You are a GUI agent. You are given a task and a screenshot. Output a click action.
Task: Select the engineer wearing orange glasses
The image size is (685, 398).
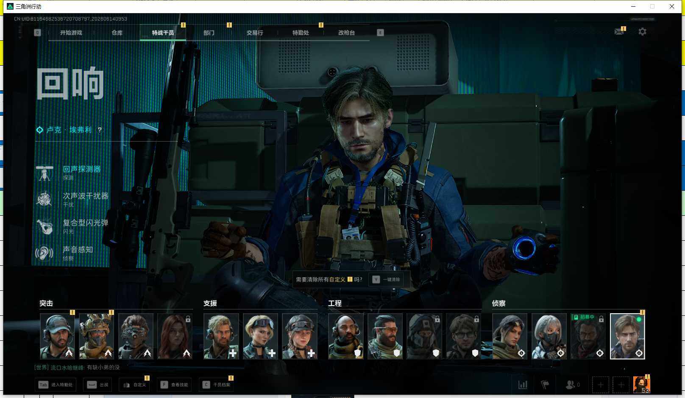[385, 336]
